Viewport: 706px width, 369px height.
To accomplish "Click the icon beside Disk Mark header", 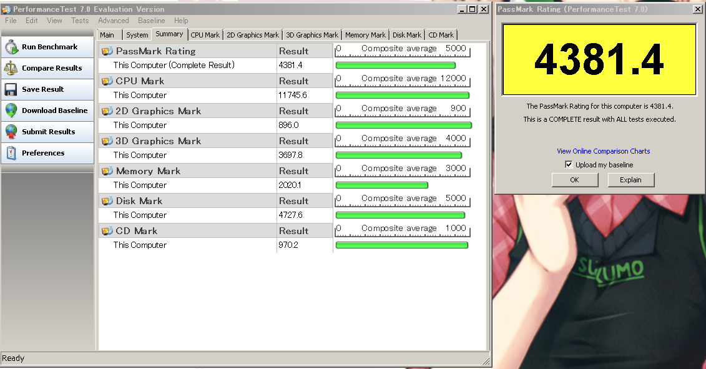I will [x=107, y=201].
